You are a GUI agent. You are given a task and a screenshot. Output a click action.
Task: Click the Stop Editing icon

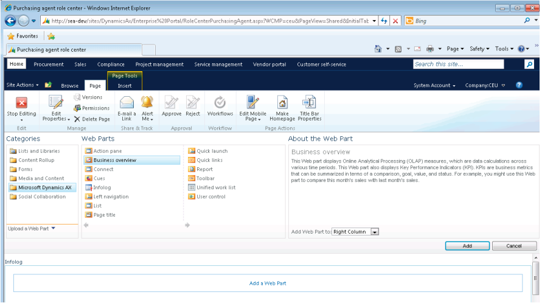click(x=21, y=103)
